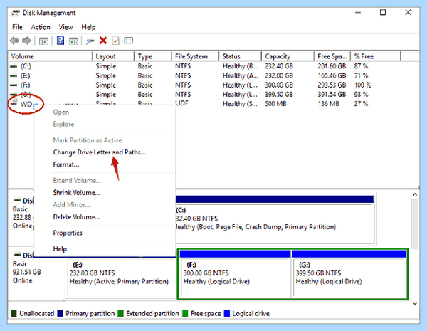Select Delete Volume... entry
Viewport: 427px width, 331px height.
coord(77,217)
